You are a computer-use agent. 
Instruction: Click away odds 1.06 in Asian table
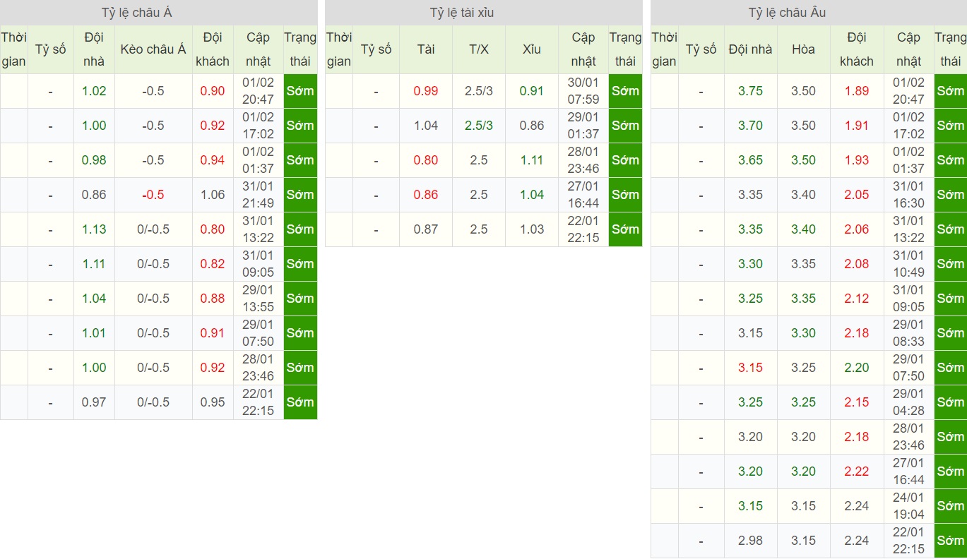coord(213,195)
